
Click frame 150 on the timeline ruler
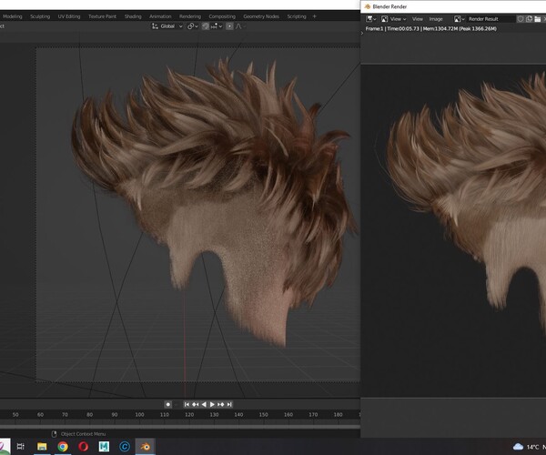(x=263, y=414)
